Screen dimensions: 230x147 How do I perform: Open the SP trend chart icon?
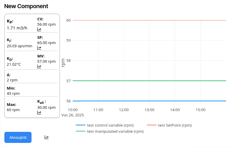pyautogui.click(x=39, y=48)
